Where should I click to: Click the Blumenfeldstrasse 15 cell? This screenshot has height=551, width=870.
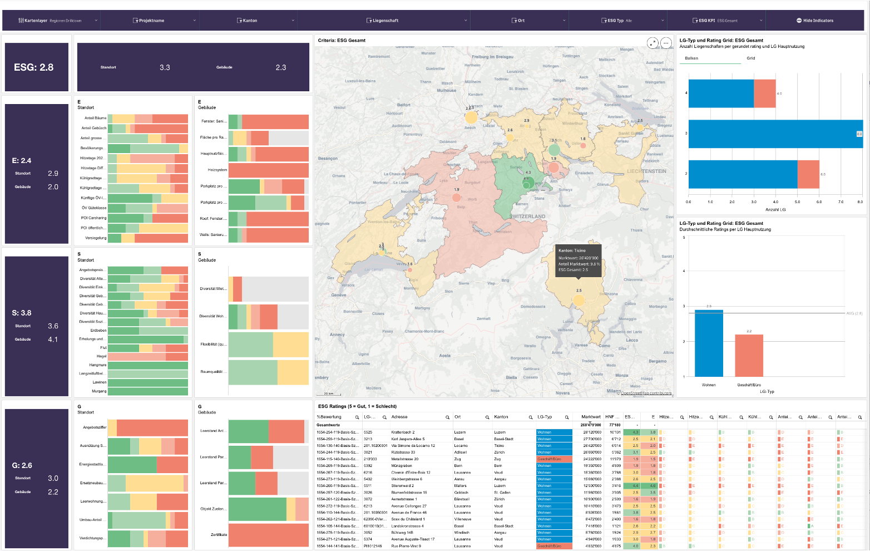pyautogui.click(x=409, y=493)
